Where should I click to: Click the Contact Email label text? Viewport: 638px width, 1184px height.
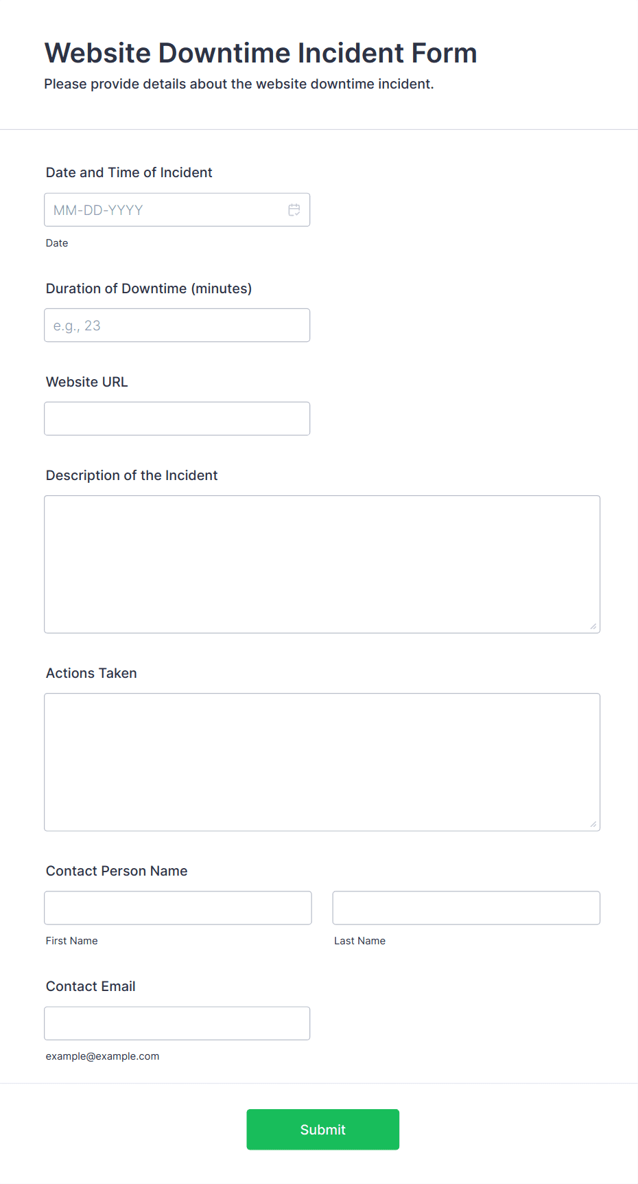click(91, 986)
